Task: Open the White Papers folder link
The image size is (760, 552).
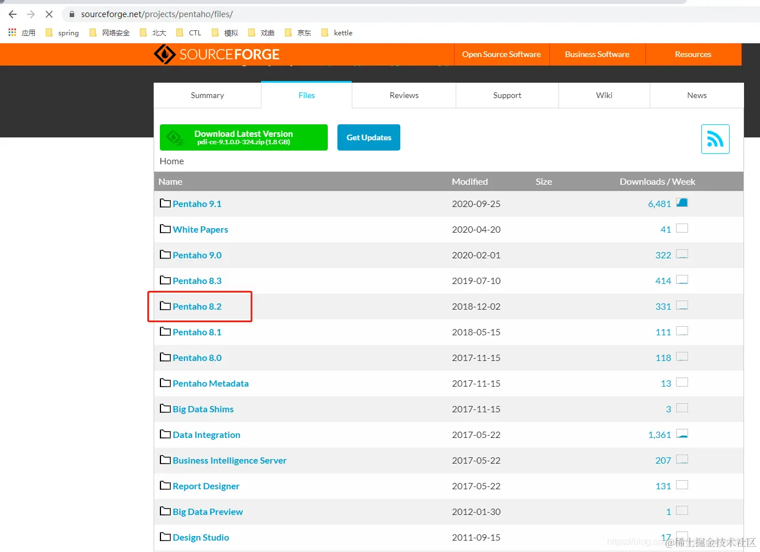Action: click(x=200, y=229)
